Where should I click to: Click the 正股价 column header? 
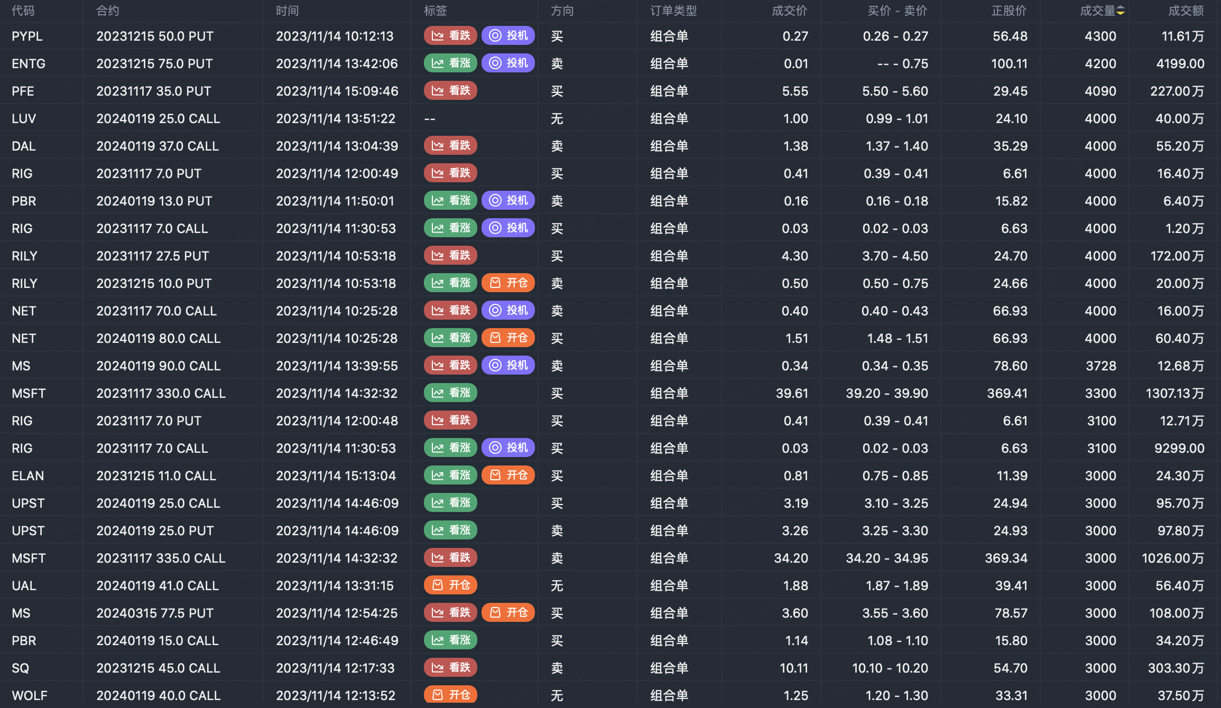click(x=1010, y=11)
